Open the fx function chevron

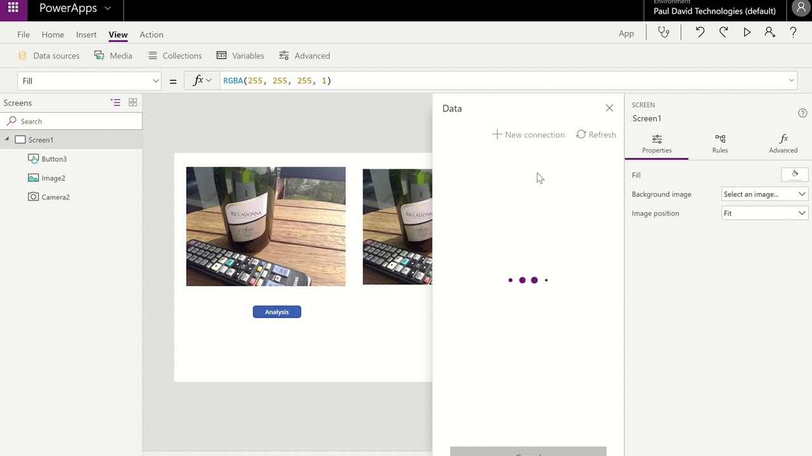208,80
